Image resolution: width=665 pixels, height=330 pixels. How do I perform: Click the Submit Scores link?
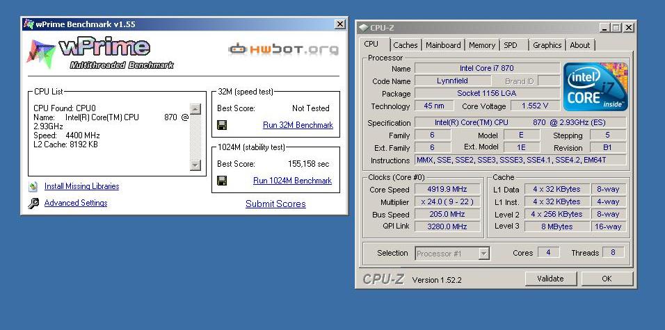pyautogui.click(x=275, y=204)
